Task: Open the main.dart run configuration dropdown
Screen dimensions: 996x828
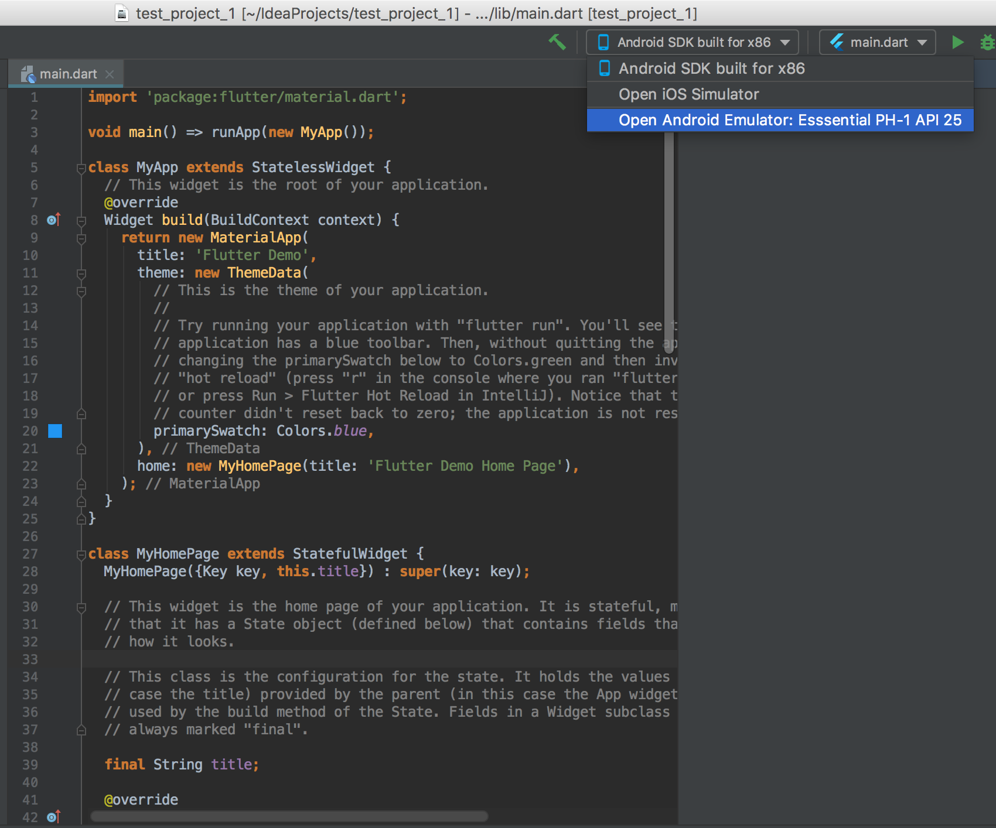Action: pos(923,42)
